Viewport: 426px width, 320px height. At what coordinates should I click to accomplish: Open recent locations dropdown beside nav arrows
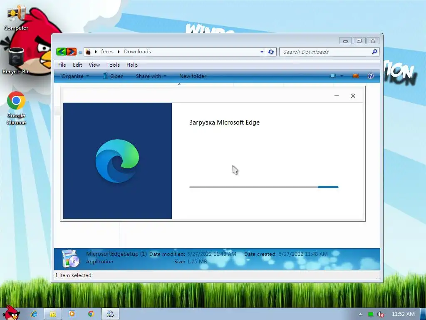click(80, 52)
